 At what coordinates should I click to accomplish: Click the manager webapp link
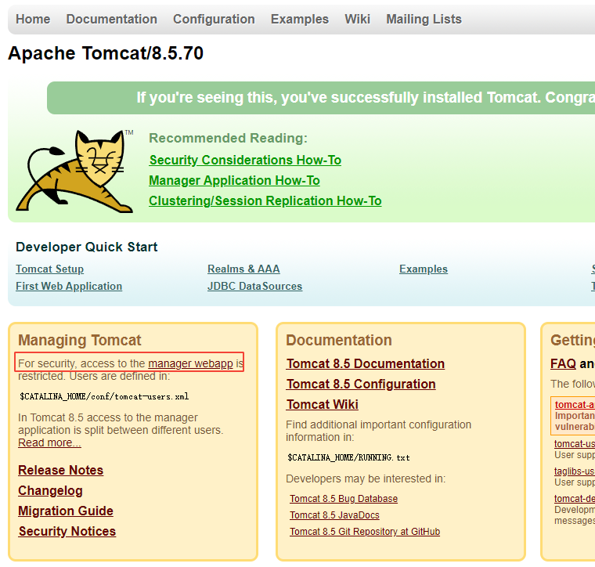190,363
